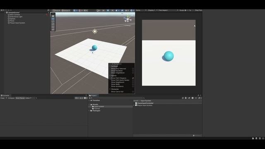Collapse the Obstacles section in AI Navigation overlay
Viewport: 265px width, 149px height.
110,89
